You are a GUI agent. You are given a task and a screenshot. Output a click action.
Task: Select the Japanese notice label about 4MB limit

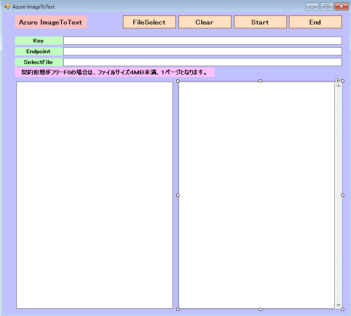(x=114, y=73)
